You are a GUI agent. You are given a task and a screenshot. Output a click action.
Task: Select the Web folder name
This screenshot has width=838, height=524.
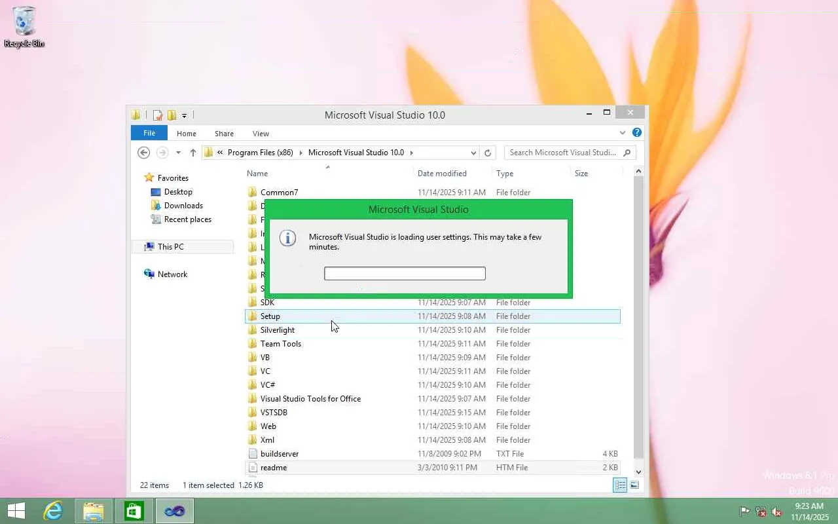click(268, 426)
